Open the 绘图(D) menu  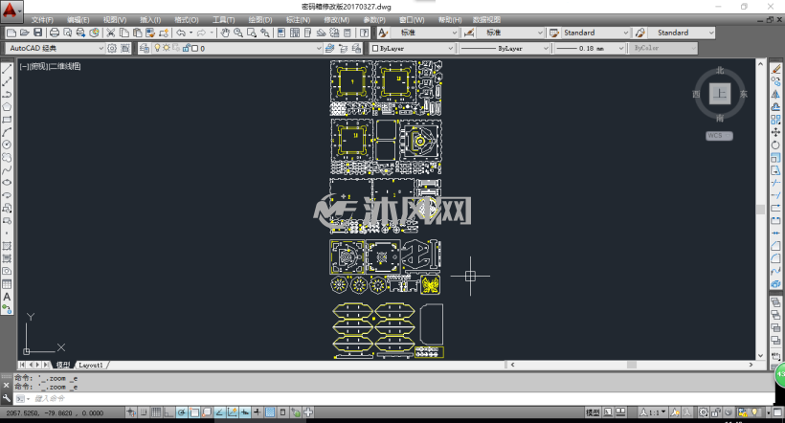point(260,20)
